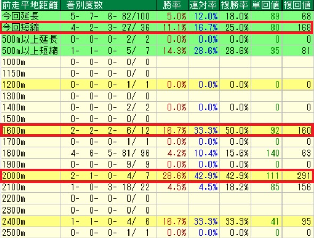Viewport: 314px width, 238px height.
Task: Click the 10.4% 連対率 in 1800m row
Action: tap(206, 153)
